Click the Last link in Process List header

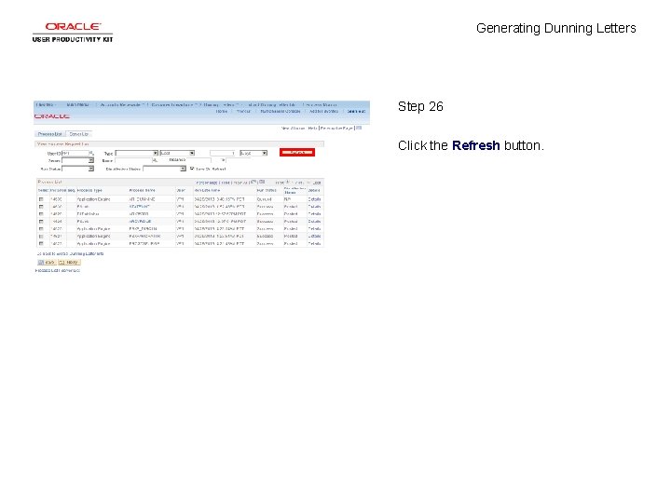pos(317,183)
